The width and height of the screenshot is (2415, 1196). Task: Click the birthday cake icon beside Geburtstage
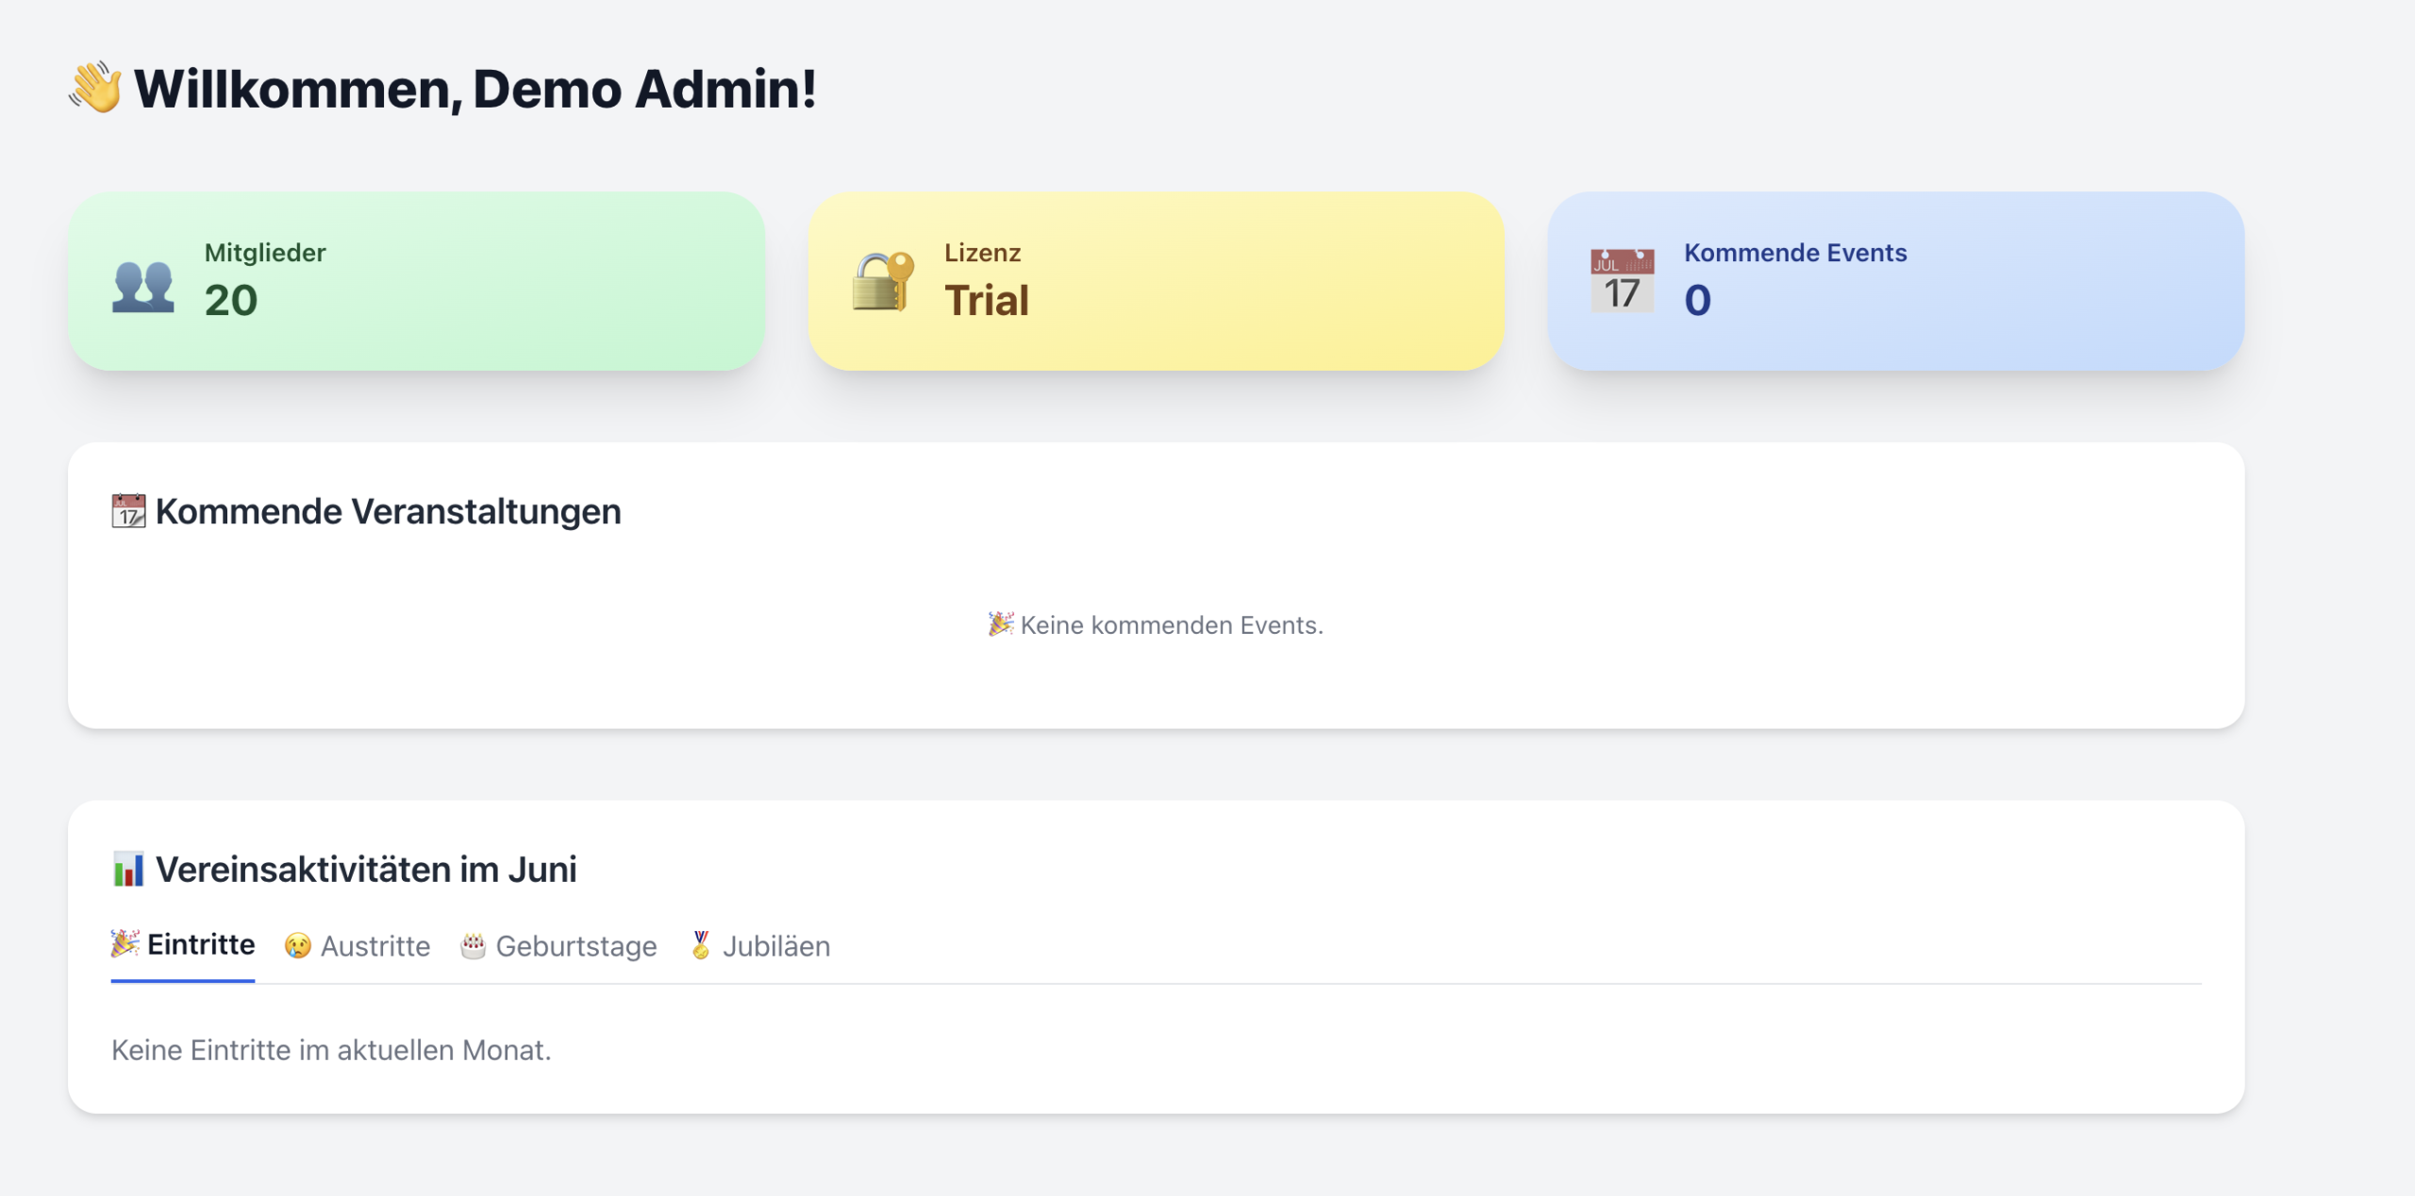pos(474,945)
